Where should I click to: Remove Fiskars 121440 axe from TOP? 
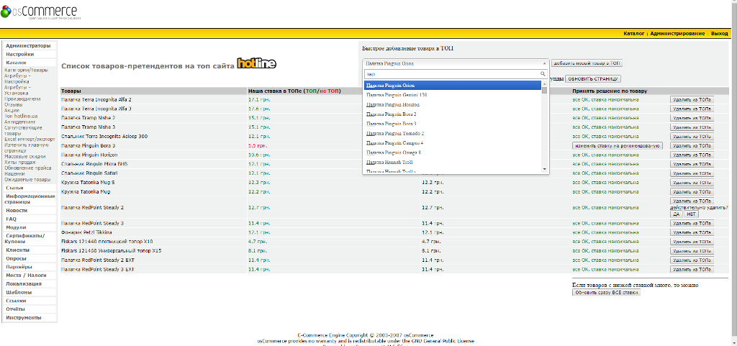pos(692,241)
